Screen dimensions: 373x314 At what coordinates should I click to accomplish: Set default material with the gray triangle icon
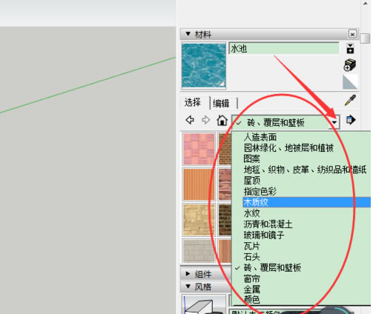pyautogui.click(x=350, y=82)
